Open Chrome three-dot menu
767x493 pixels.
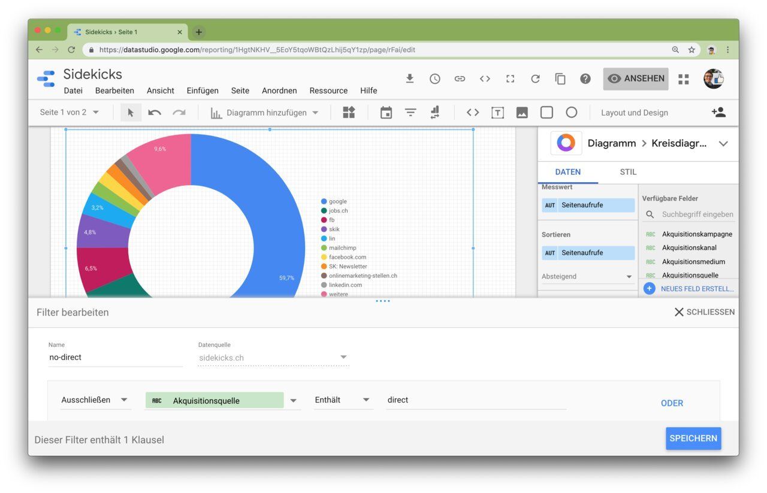(x=728, y=50)
